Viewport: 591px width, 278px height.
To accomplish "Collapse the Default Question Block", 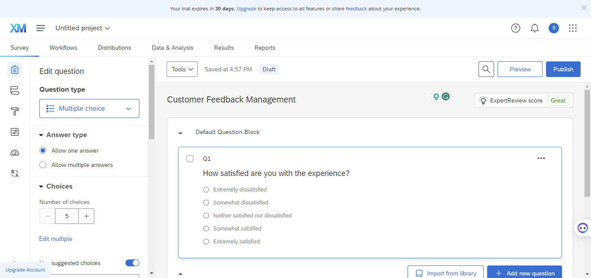I will 180,133.
